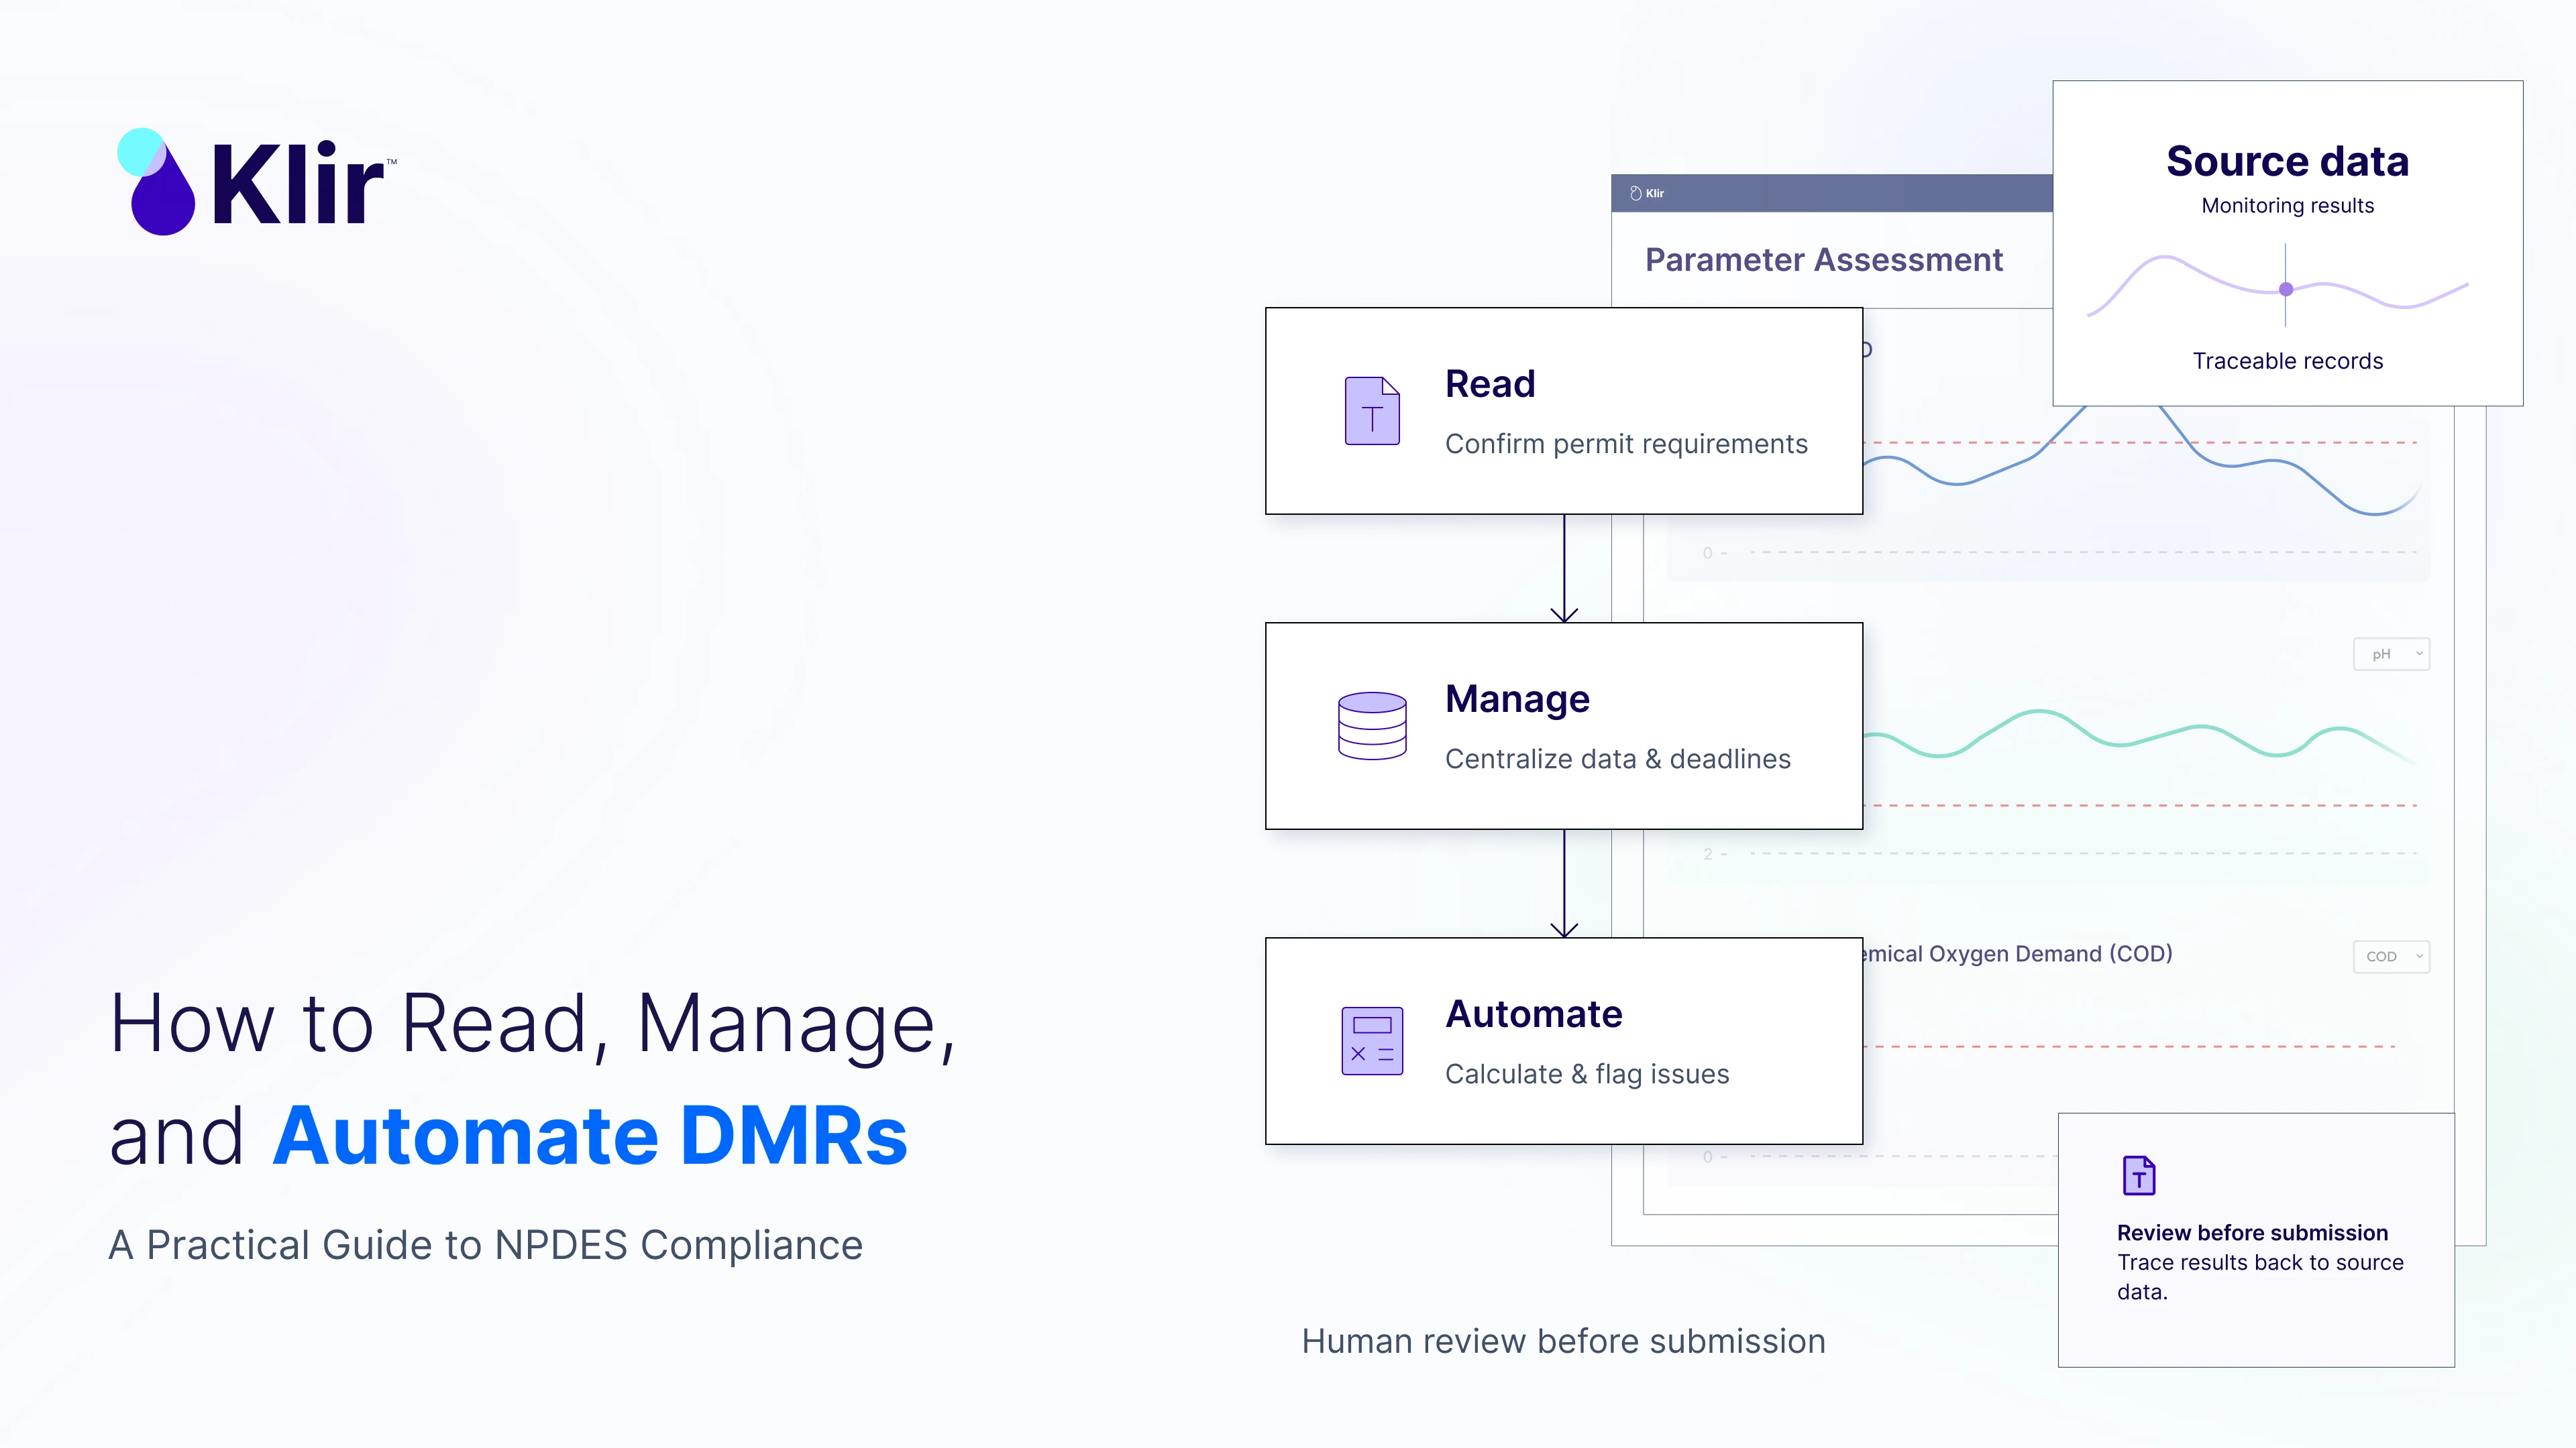Image resolution: width=2576 pixels, height=1448 pixels.
Task: Click the Klir droplet logo icon
Action: (157, 182)
